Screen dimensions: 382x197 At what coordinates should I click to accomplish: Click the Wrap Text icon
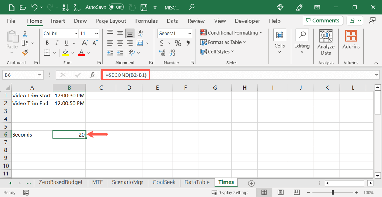pos(140,34)
